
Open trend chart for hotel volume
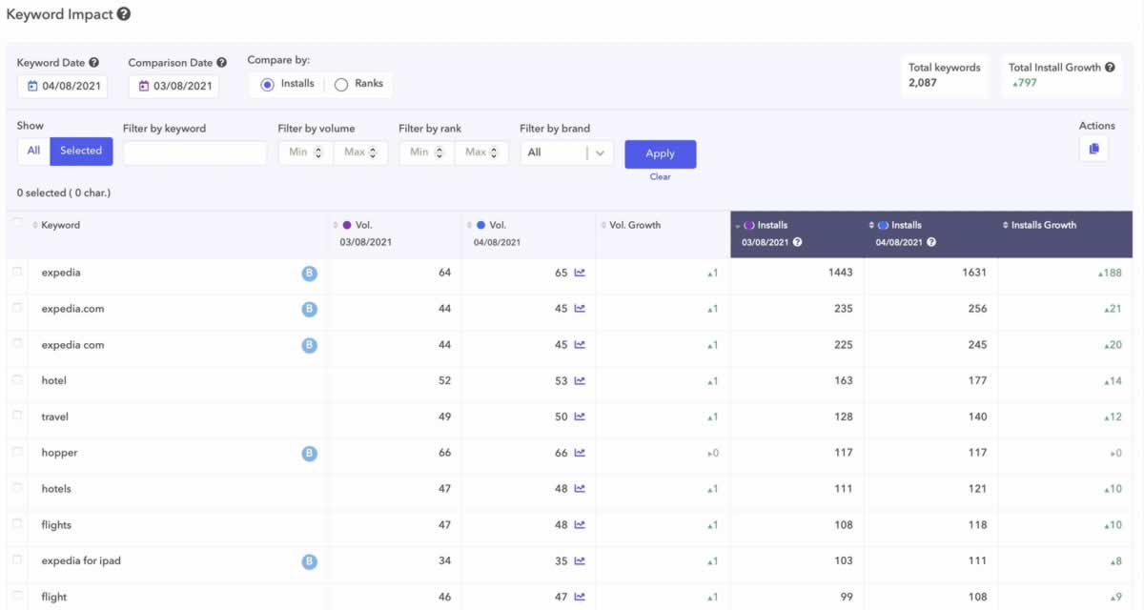click(x=580, y=381)
